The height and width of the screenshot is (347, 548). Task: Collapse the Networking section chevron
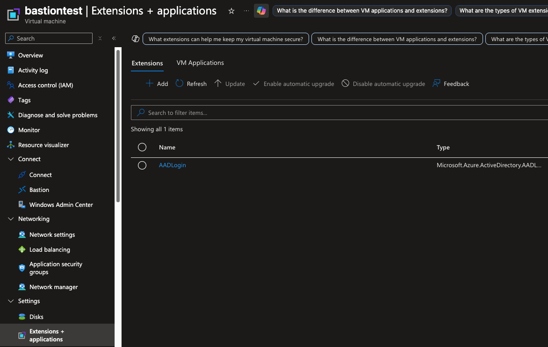coord(11,219)
